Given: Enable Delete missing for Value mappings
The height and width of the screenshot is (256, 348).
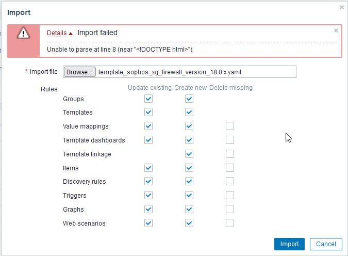Looking at the screenshot, I should [230, 126].
